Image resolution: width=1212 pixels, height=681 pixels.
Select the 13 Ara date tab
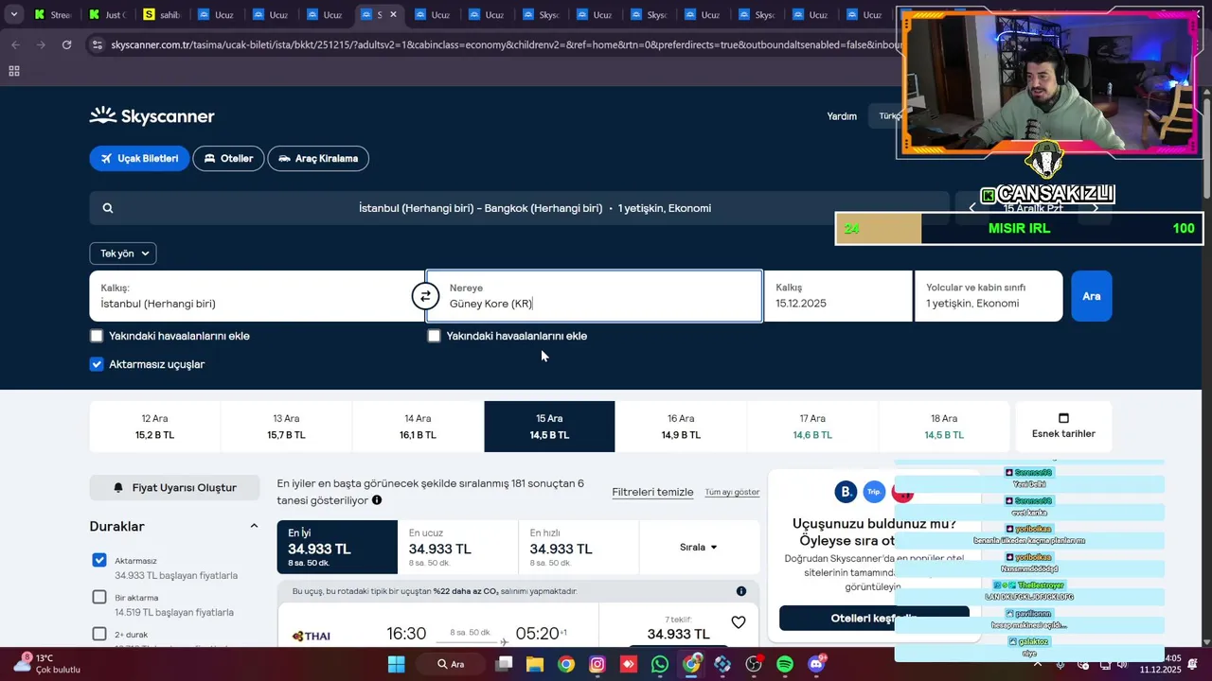(286, 427)
